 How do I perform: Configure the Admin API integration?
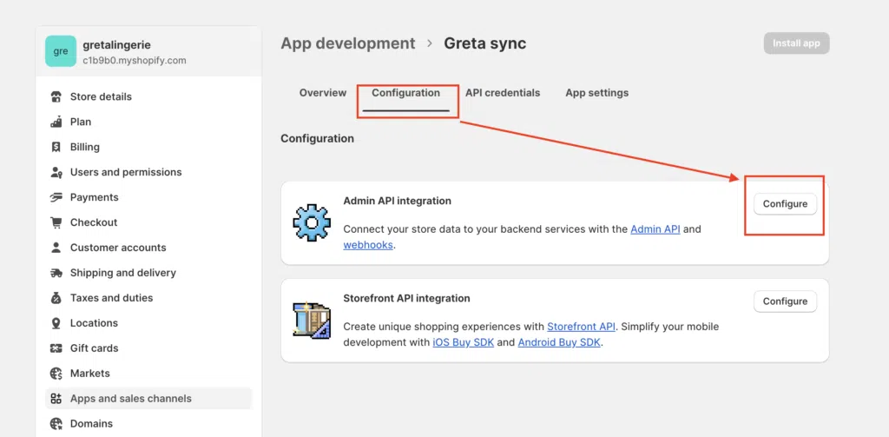point(785,204)
